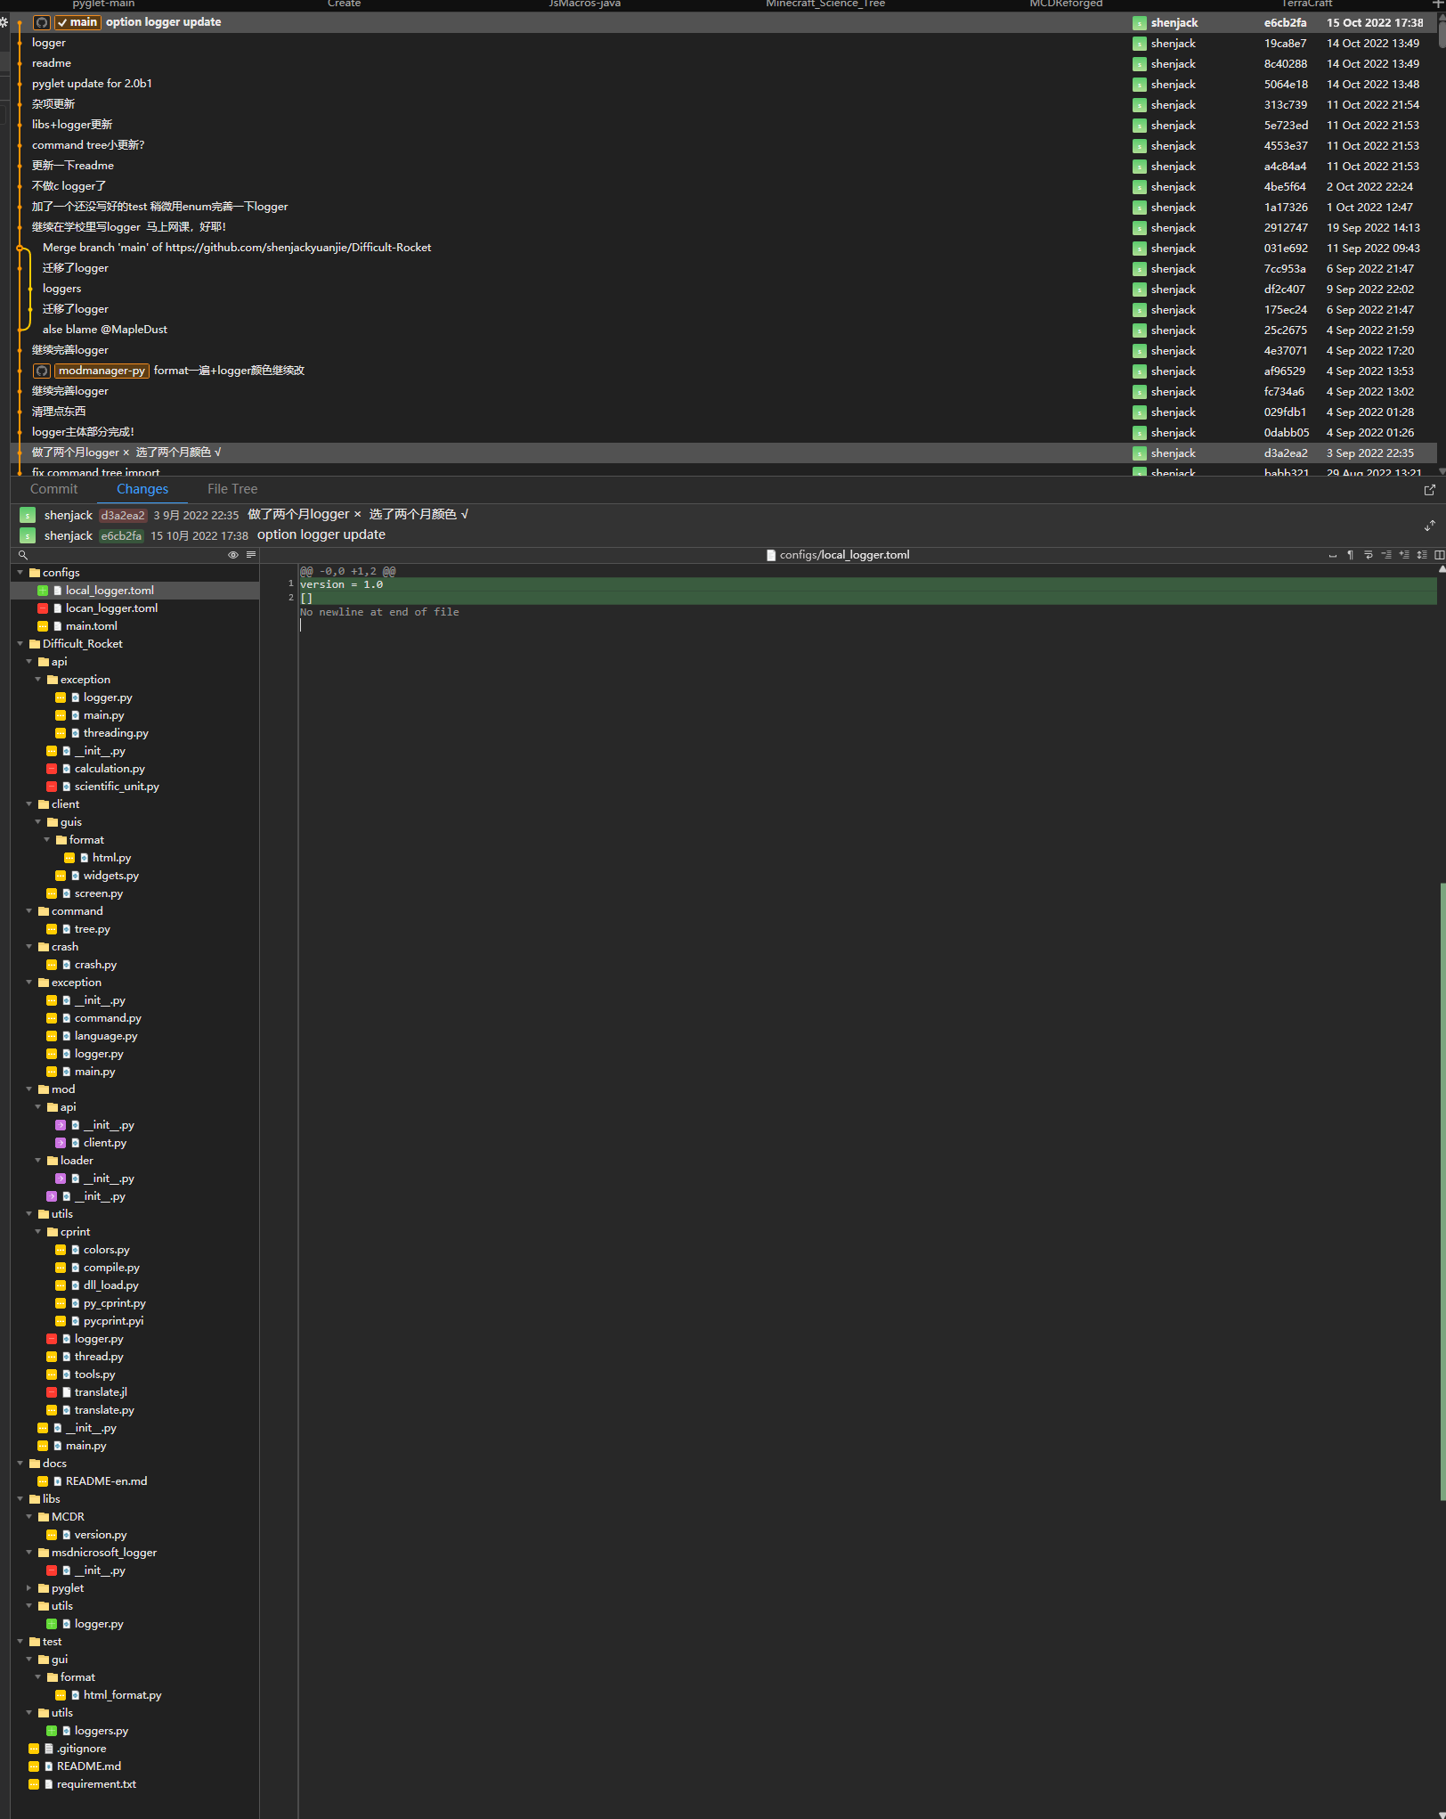Viewport: 1446px width, 1819px height.
Task: Decrease diff context lines icon
Action: 1386,555
